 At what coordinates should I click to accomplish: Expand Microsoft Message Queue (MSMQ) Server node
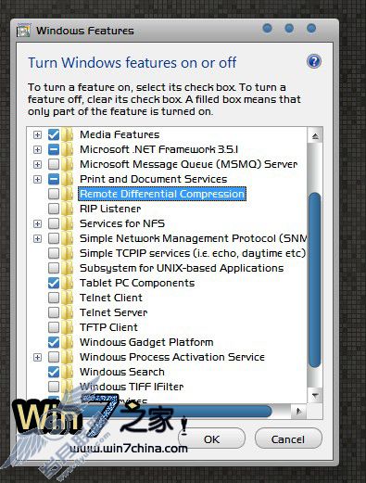(x=37, y=164)
